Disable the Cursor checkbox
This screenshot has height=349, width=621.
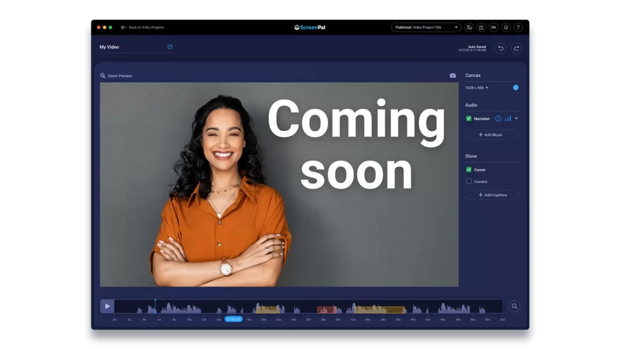coord(469,170)
